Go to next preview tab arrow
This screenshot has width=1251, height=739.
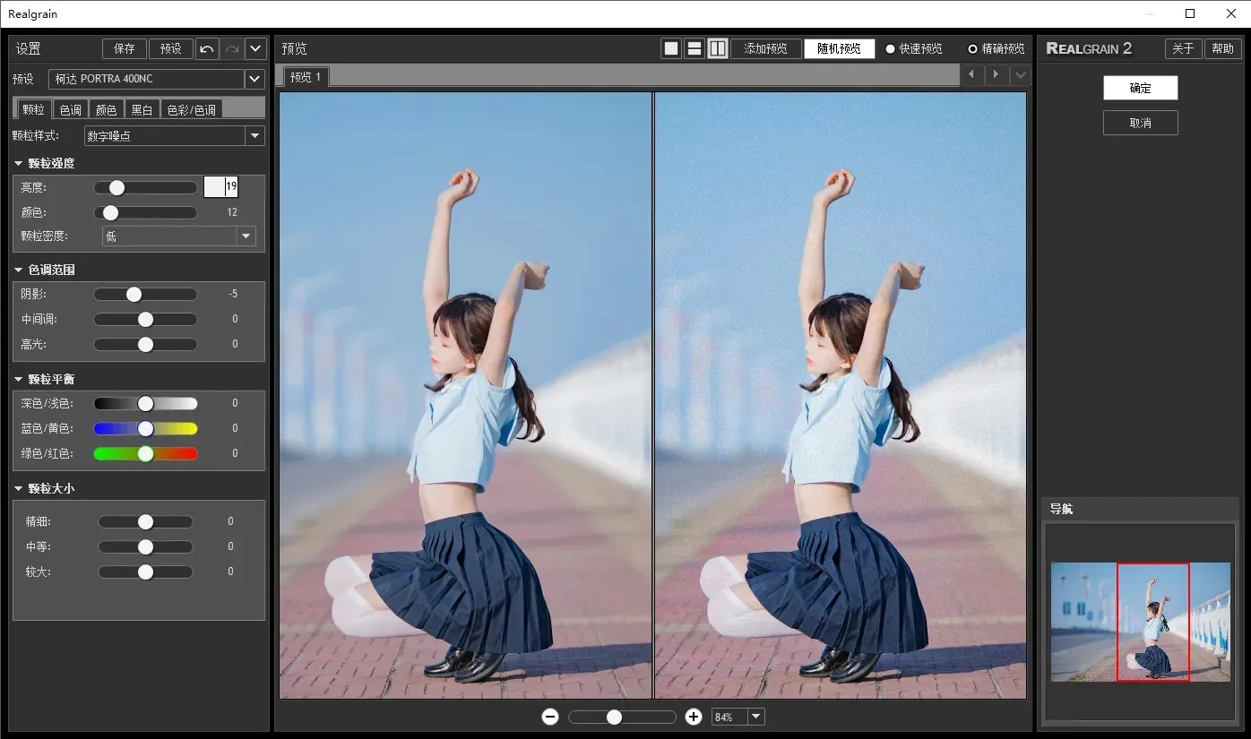coord(996,76)
